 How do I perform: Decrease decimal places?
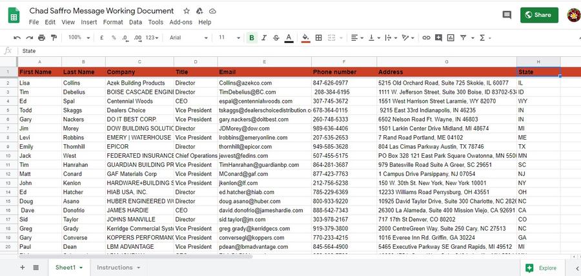pos(125,37)
